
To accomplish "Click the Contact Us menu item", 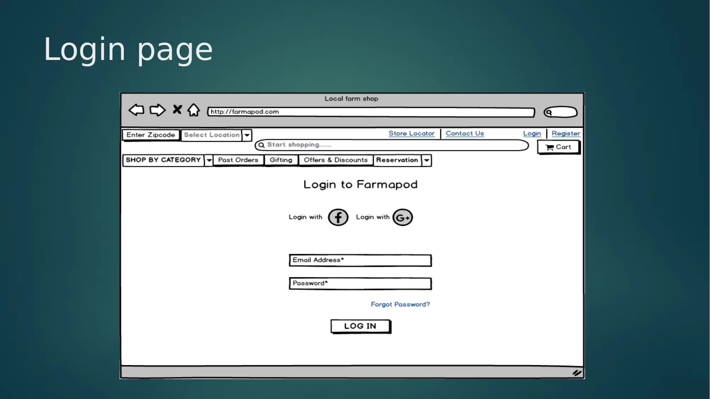I will click(x=465, y=133).
